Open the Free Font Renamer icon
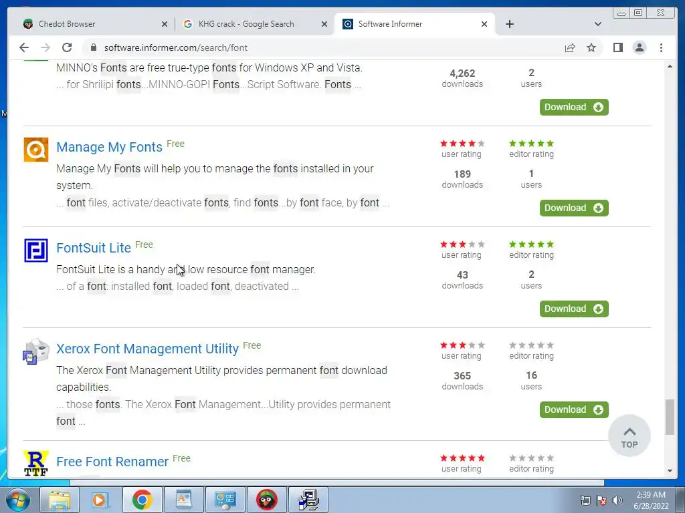685x513 pixels. point(36,464)
